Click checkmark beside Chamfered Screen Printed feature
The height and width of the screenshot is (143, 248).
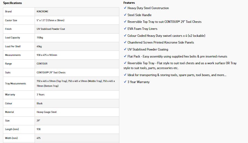click(125, 42)
